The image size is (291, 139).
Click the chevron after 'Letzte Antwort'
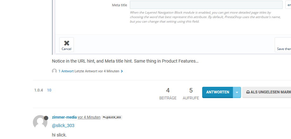pyautogui.click(x=122, y=71)
